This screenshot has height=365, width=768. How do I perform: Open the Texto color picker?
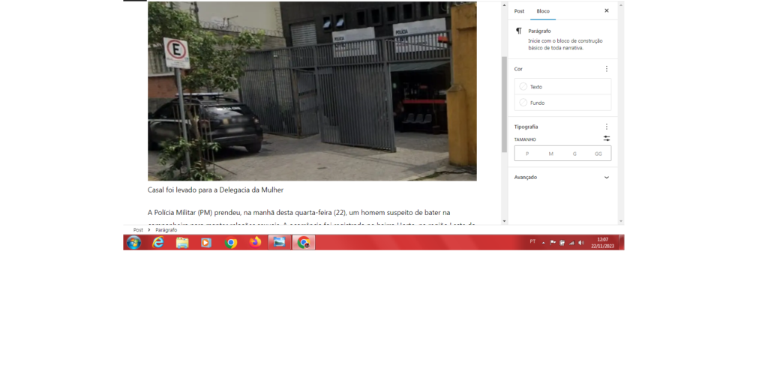(562, 87)
